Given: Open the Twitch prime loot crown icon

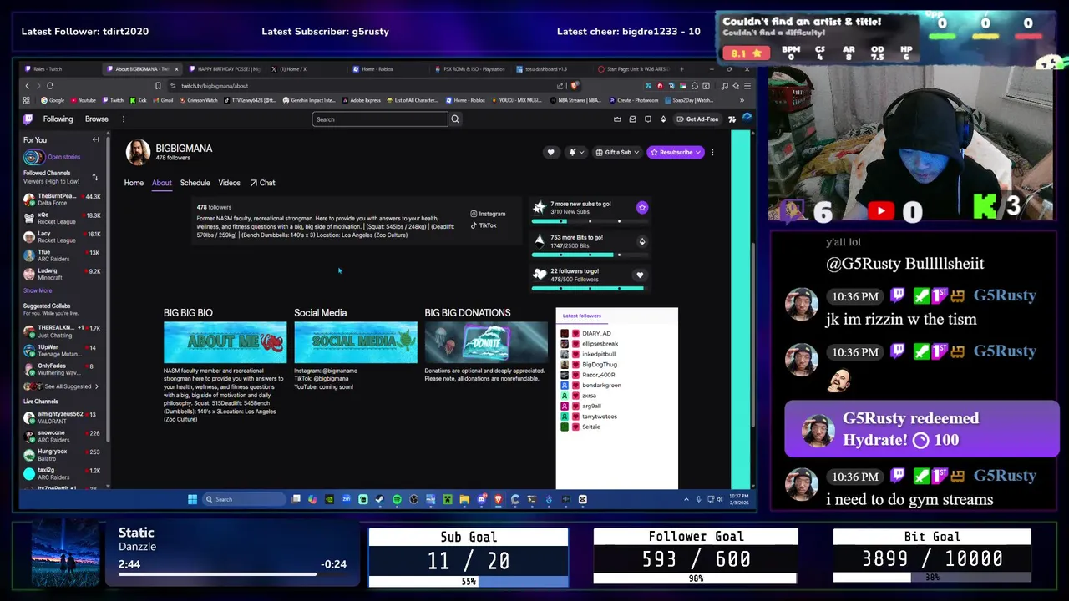Looking at the screenshot, I should pos(617,119).
